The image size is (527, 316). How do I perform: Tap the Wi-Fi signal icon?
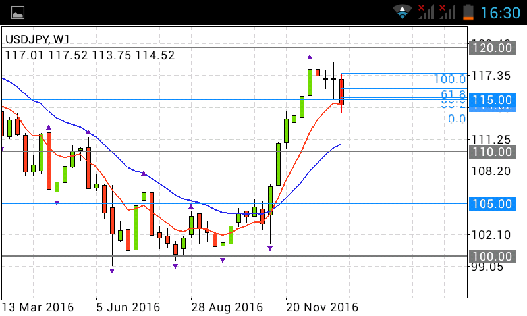(402, 12)
